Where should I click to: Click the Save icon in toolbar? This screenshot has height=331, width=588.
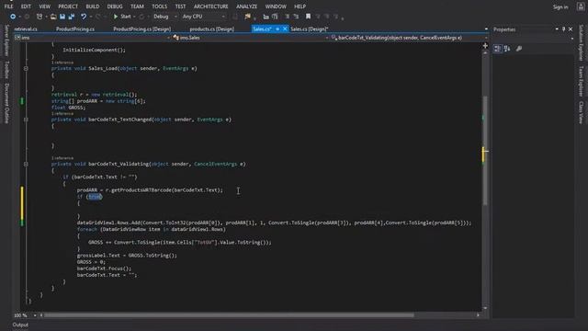click(x=62, y=17)
